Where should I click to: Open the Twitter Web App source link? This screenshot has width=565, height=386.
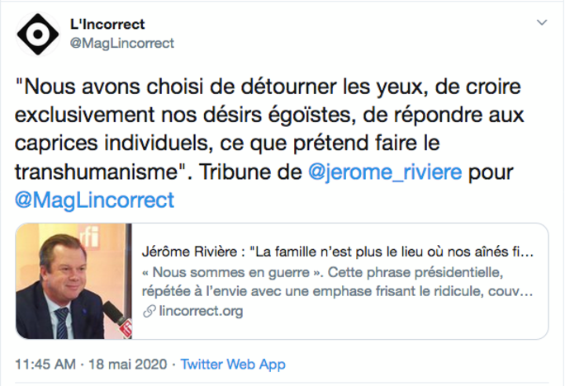[x=233, y=364]
